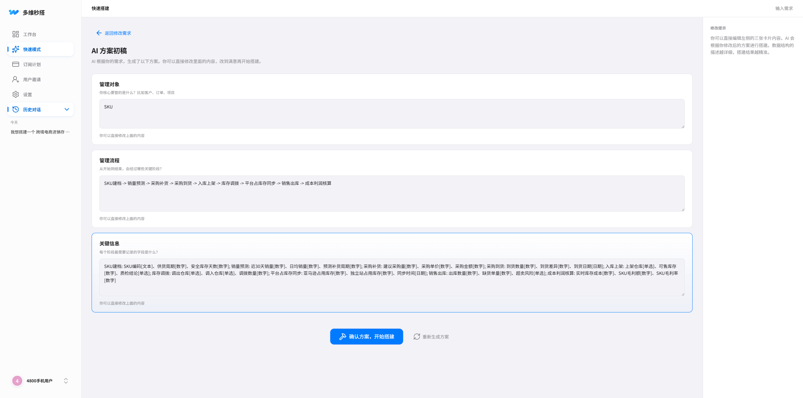Open 设置 gear icon
803x398 pixels.
(16, 94)
